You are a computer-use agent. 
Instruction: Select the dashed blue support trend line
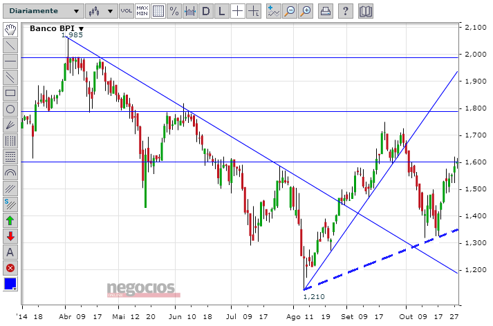tap(380, 260)
